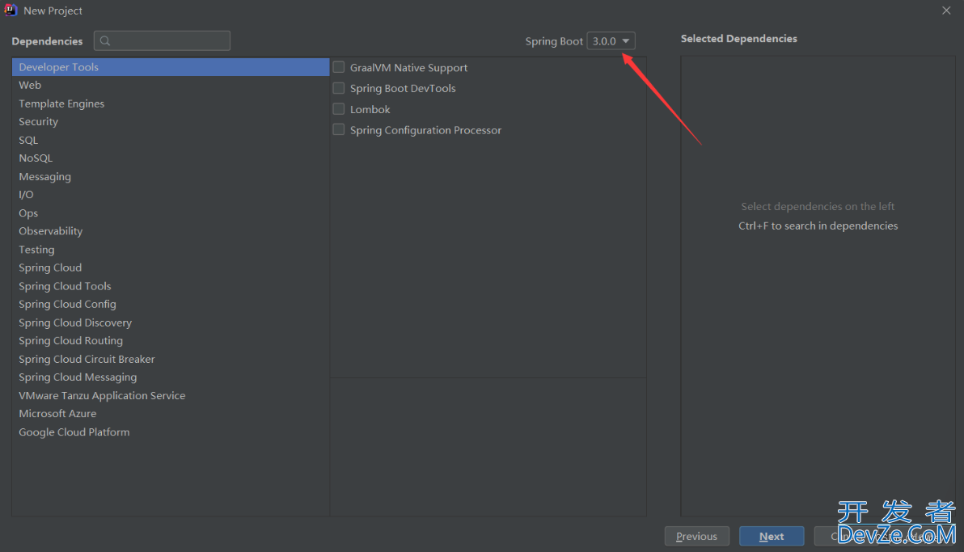Choose the NoSQL category
The image size is (964, 552).
pos(171,158)
